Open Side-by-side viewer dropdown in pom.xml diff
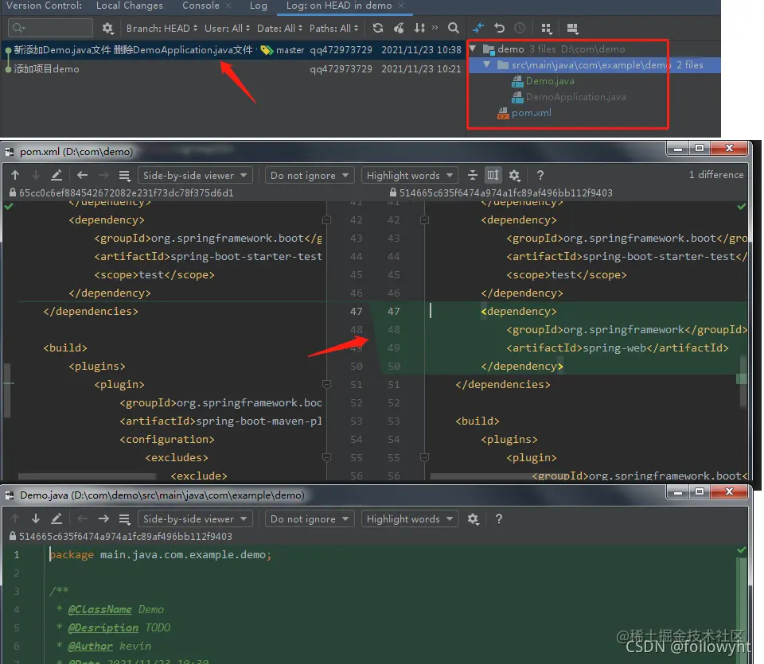Viewport: 764px width, 664px height. (195, 175)
